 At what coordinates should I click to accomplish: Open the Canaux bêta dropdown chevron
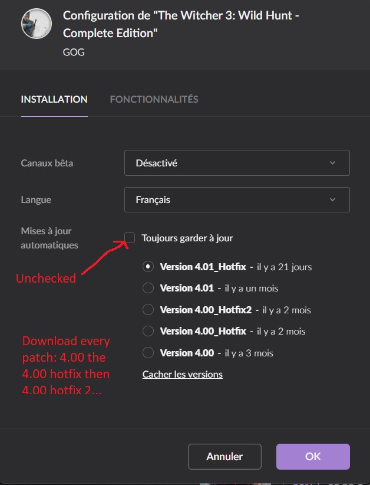pyautogui.click(x=332, y=163)
